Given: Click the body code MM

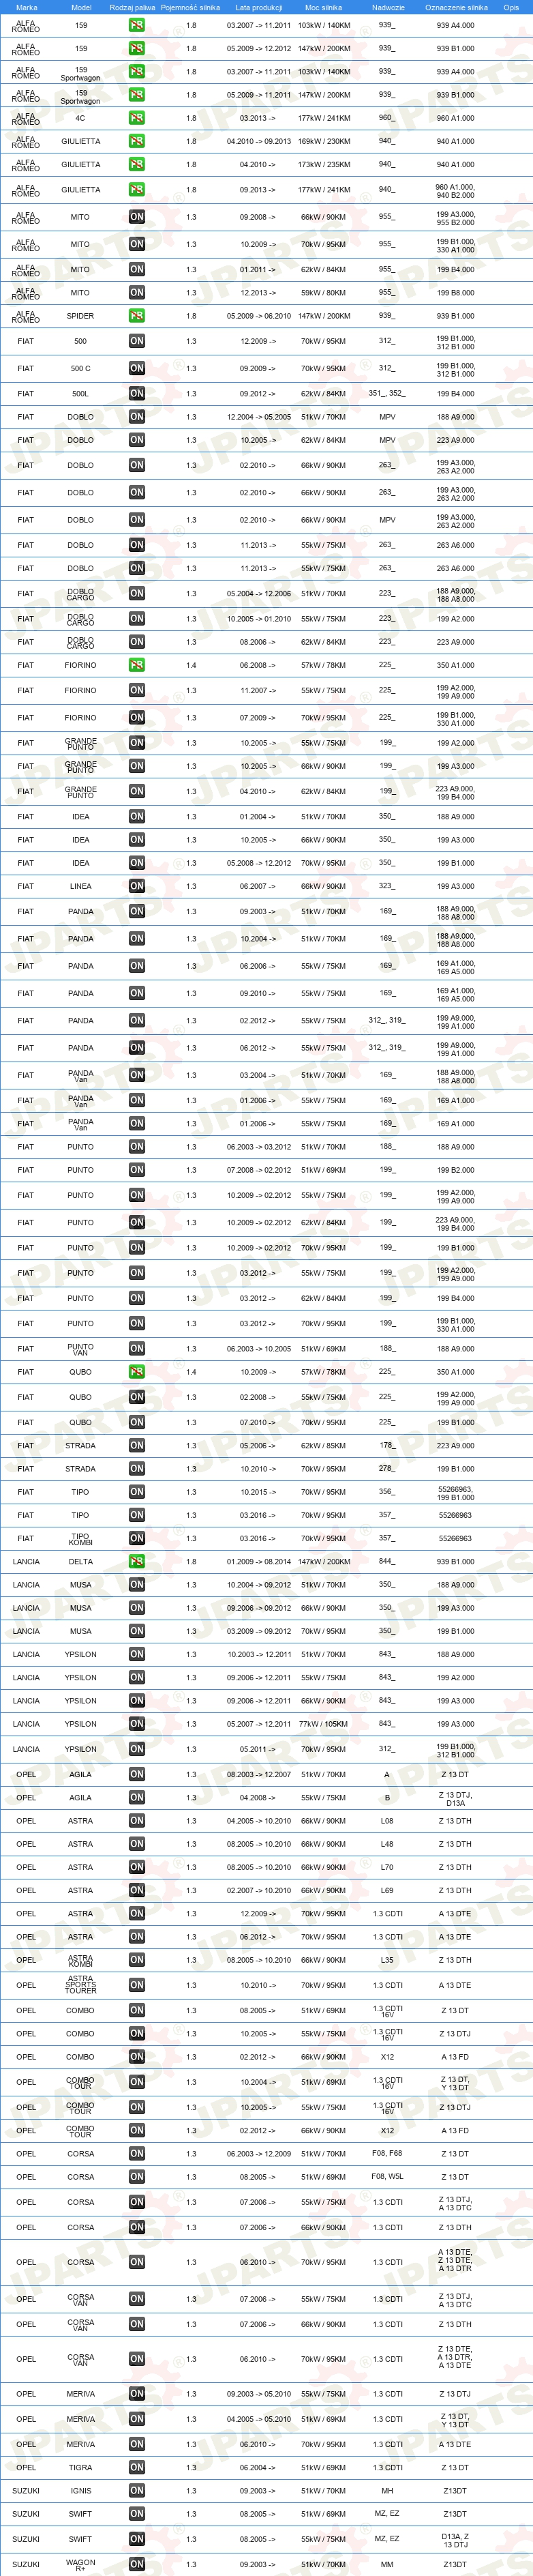Looking at the screenshot, I should tap(387, 2564).
